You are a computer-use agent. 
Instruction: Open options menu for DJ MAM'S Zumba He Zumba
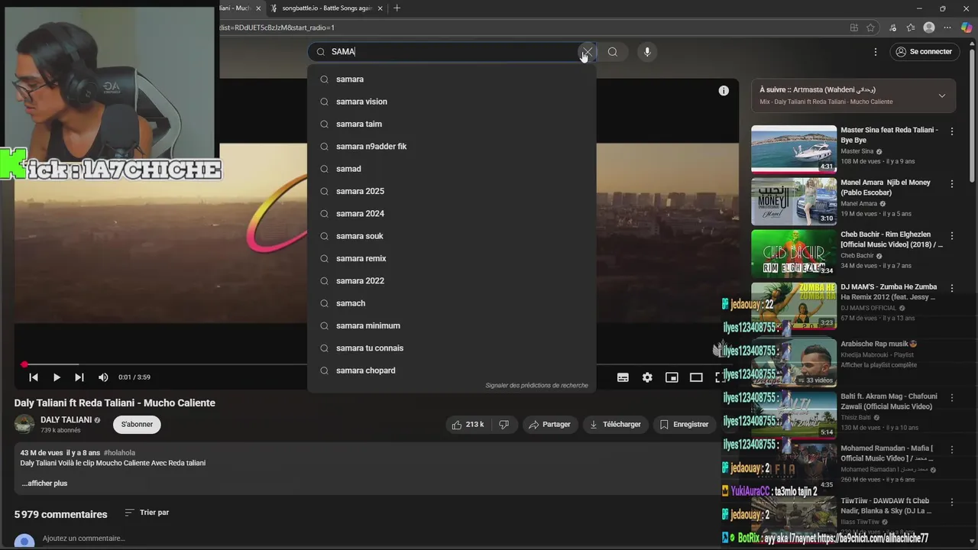(952, 289)
